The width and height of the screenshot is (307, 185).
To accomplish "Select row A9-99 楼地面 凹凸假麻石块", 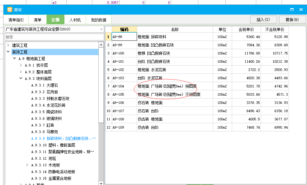I will coord(197,45).
